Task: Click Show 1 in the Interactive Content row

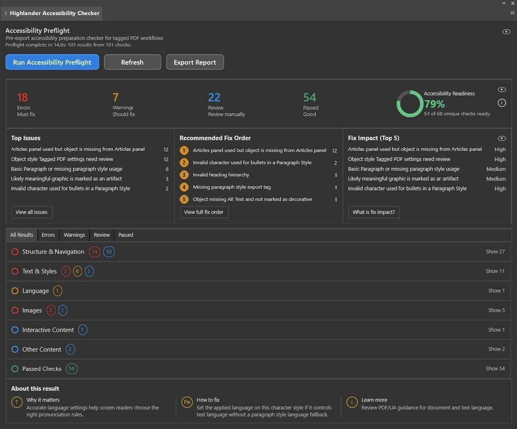Action: tap(496, 330)
